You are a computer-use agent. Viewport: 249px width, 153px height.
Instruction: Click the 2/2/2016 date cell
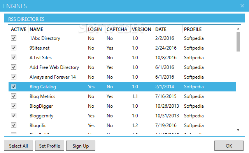[165, 38]
